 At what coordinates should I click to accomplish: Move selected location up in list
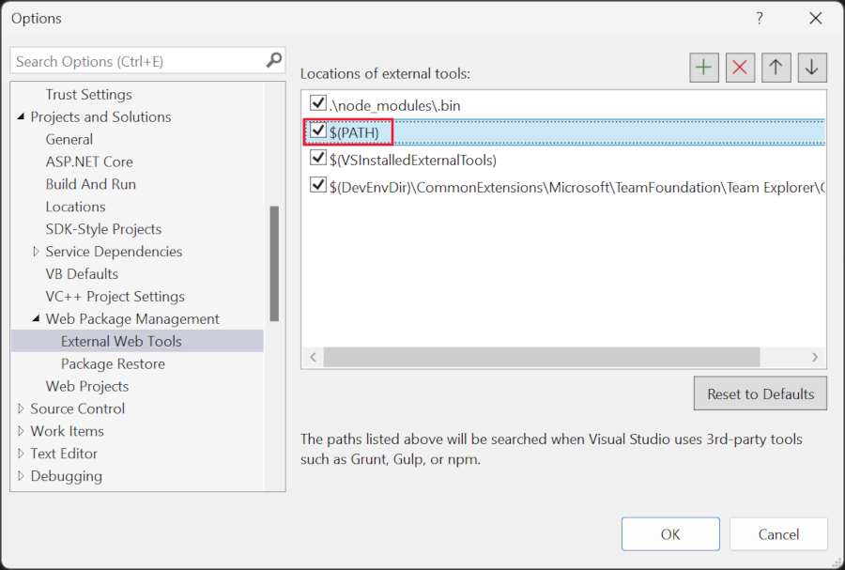click(776, 68)
